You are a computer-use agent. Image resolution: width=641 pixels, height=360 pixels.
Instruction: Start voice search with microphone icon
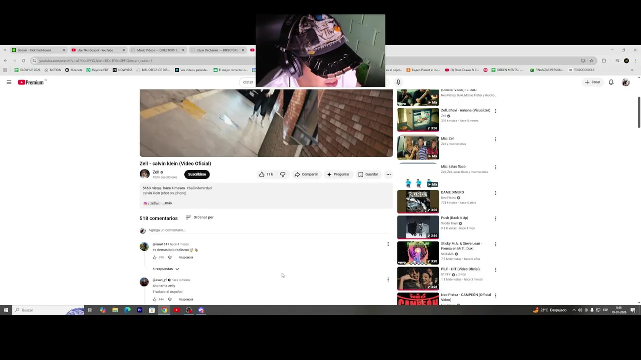(x=398, y=82)
